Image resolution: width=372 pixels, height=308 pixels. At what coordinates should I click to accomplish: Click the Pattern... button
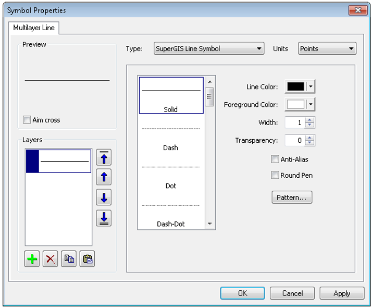point(292,198)
